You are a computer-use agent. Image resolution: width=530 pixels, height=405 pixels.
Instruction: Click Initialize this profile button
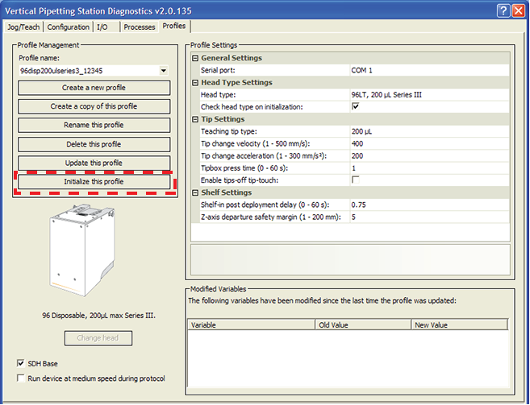[94, 182]
